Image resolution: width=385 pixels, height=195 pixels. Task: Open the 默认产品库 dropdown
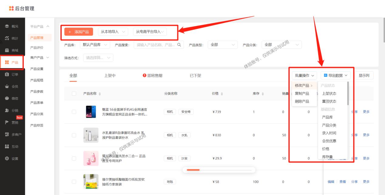[94, 45]
